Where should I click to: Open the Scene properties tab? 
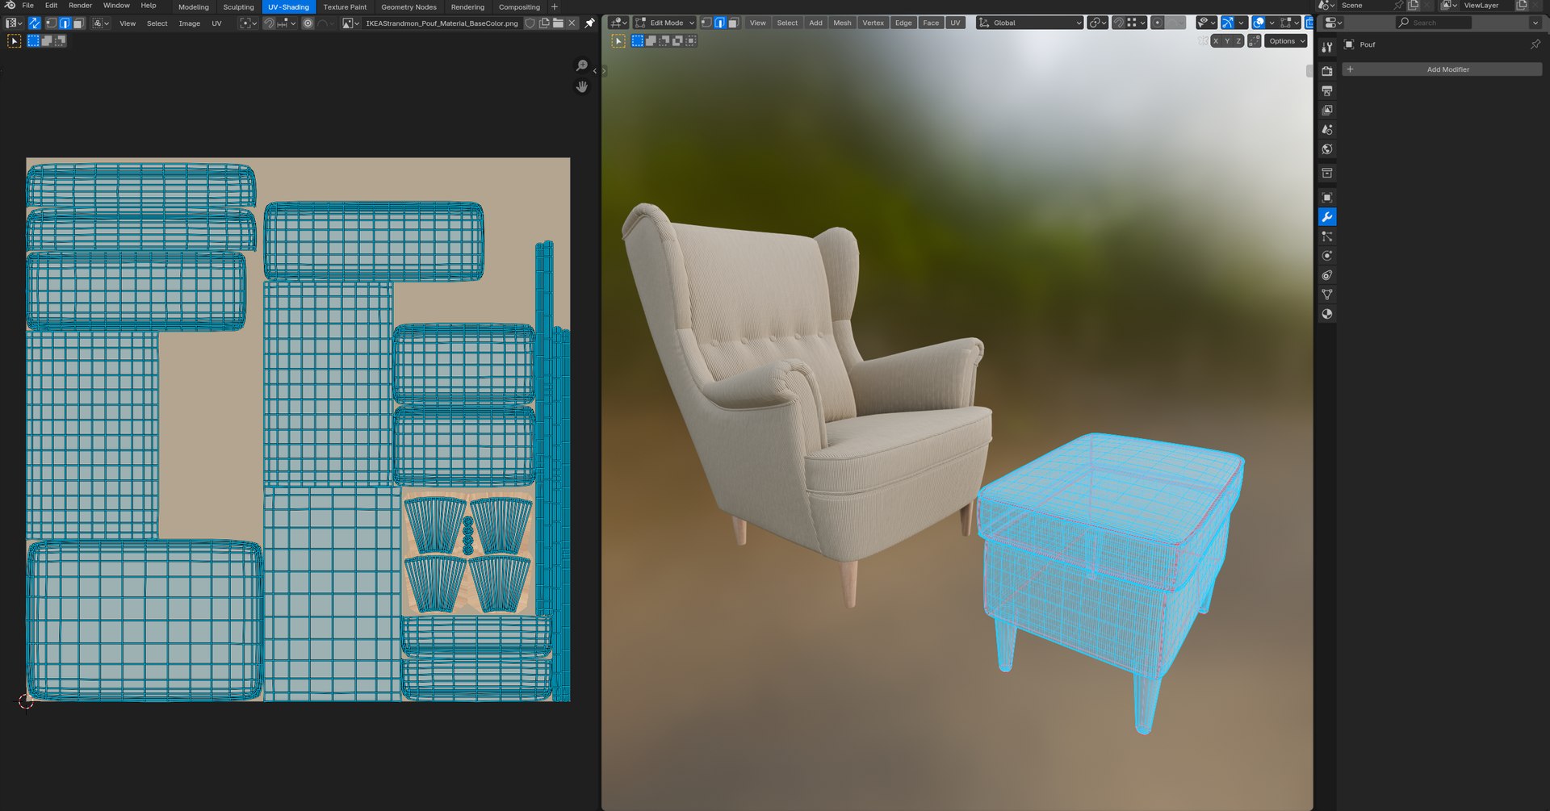tap(1327, 129)
